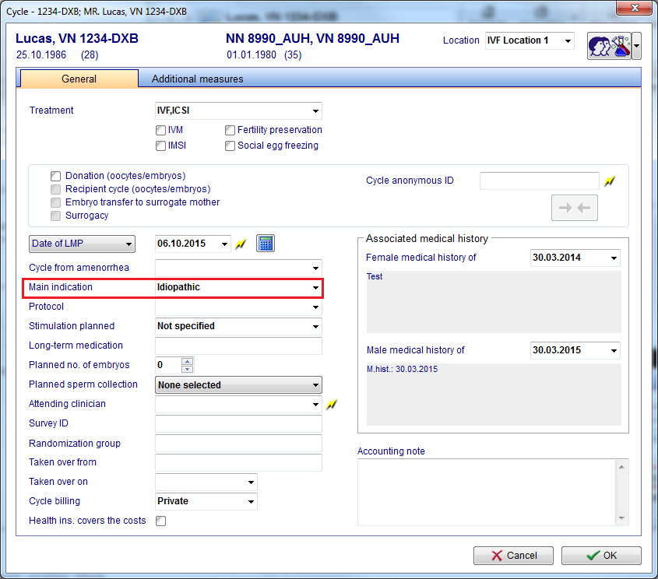658x579 pixels.
Task: Confirm with the OK button
Action: 601,556
